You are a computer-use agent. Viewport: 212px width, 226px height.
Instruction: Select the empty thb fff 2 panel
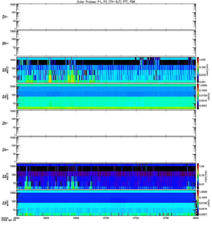106,43
